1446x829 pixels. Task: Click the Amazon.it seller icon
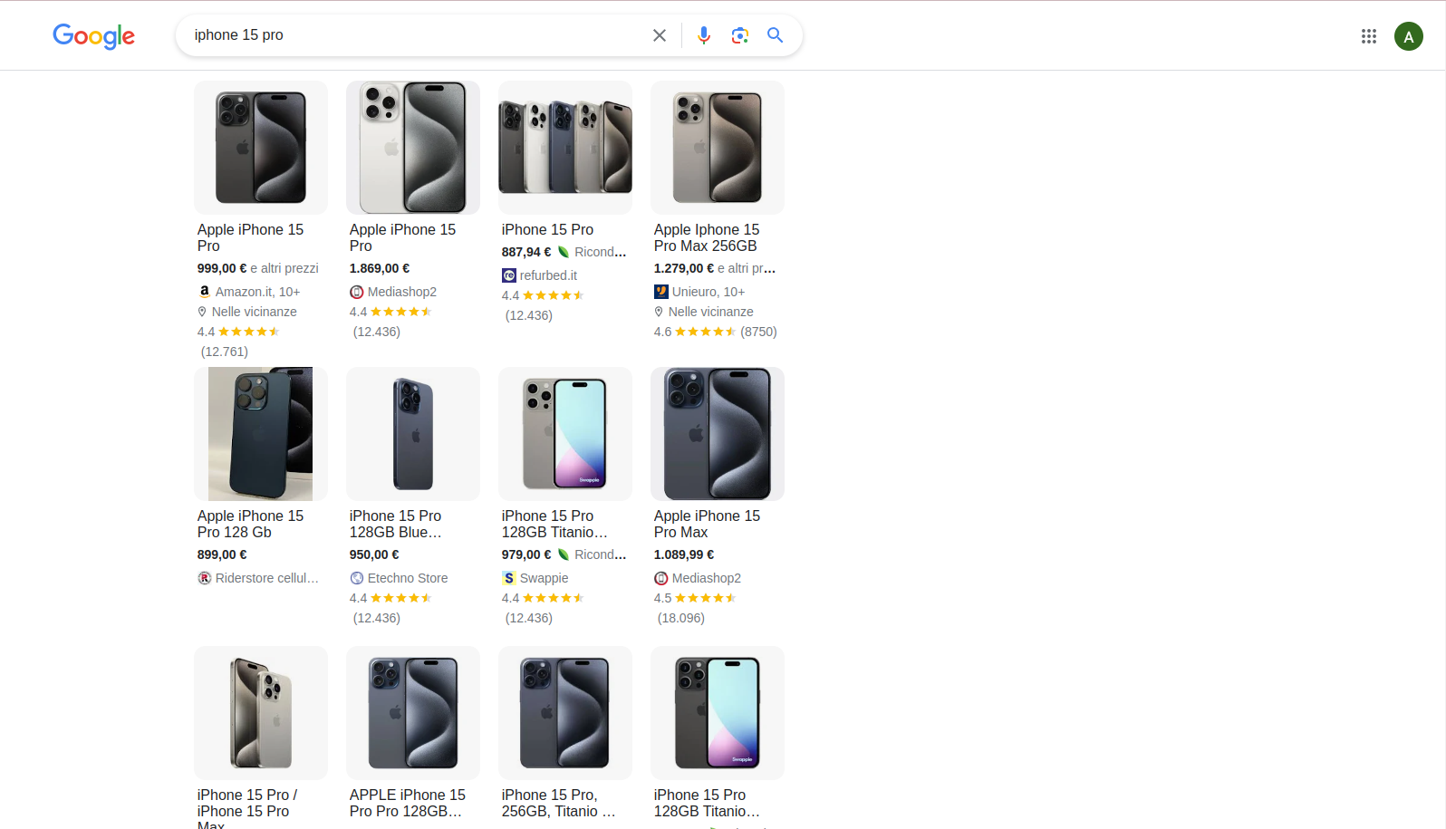click(205, 292)
